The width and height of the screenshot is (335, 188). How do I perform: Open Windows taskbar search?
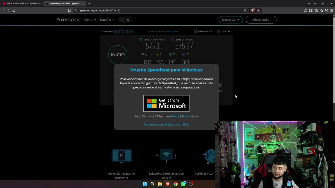pyautogui.click(x=152, y=184)
